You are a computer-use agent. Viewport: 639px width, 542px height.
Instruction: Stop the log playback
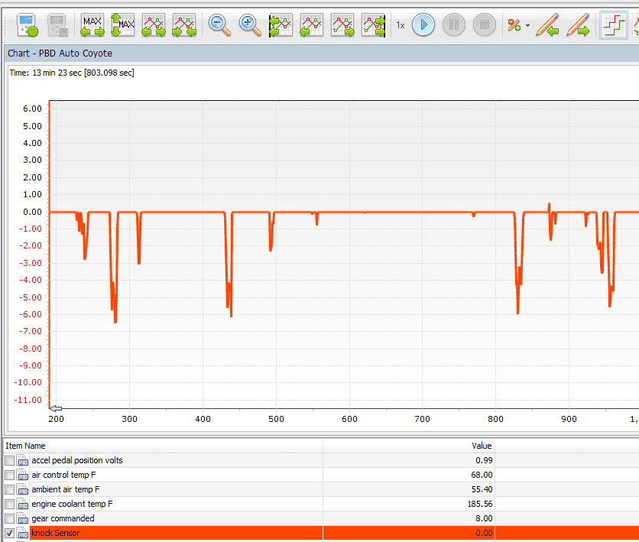[x=485, y=25]
